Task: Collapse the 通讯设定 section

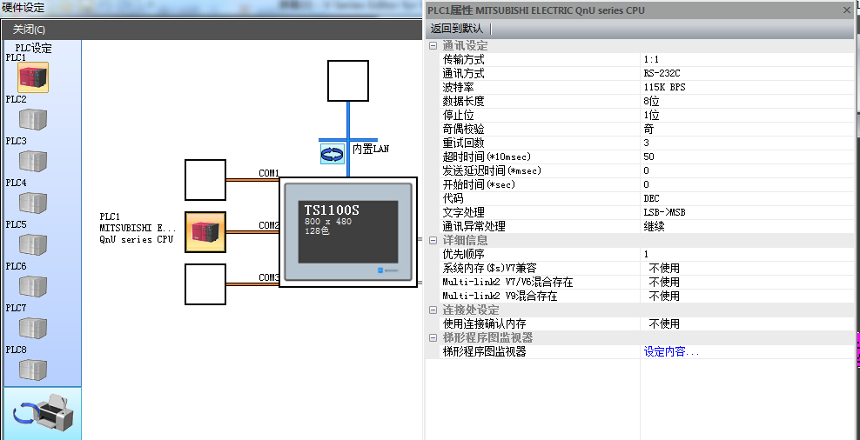Action: (433, 45)
